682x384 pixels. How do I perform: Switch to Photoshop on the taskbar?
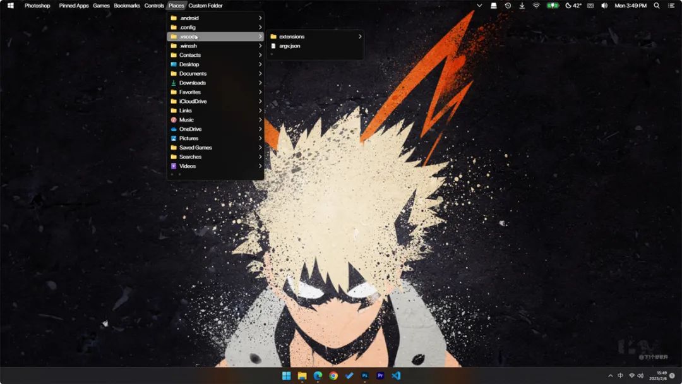click(x=364, y=375)
